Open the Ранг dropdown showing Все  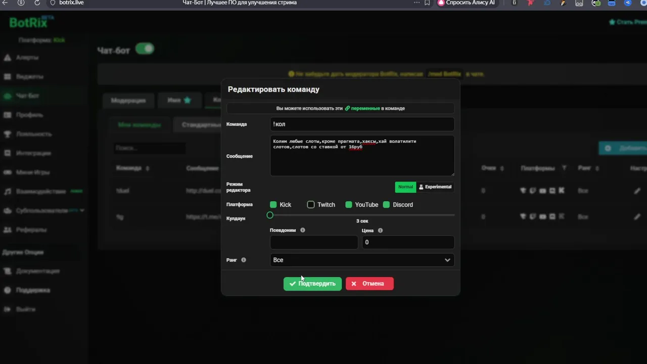coord(362,260)
